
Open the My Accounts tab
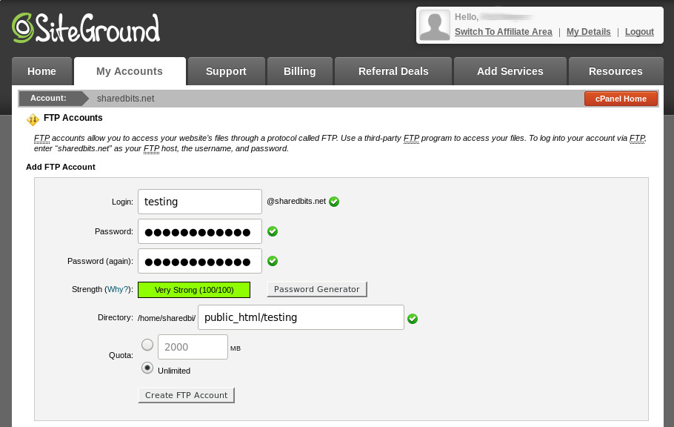(130, 71)
